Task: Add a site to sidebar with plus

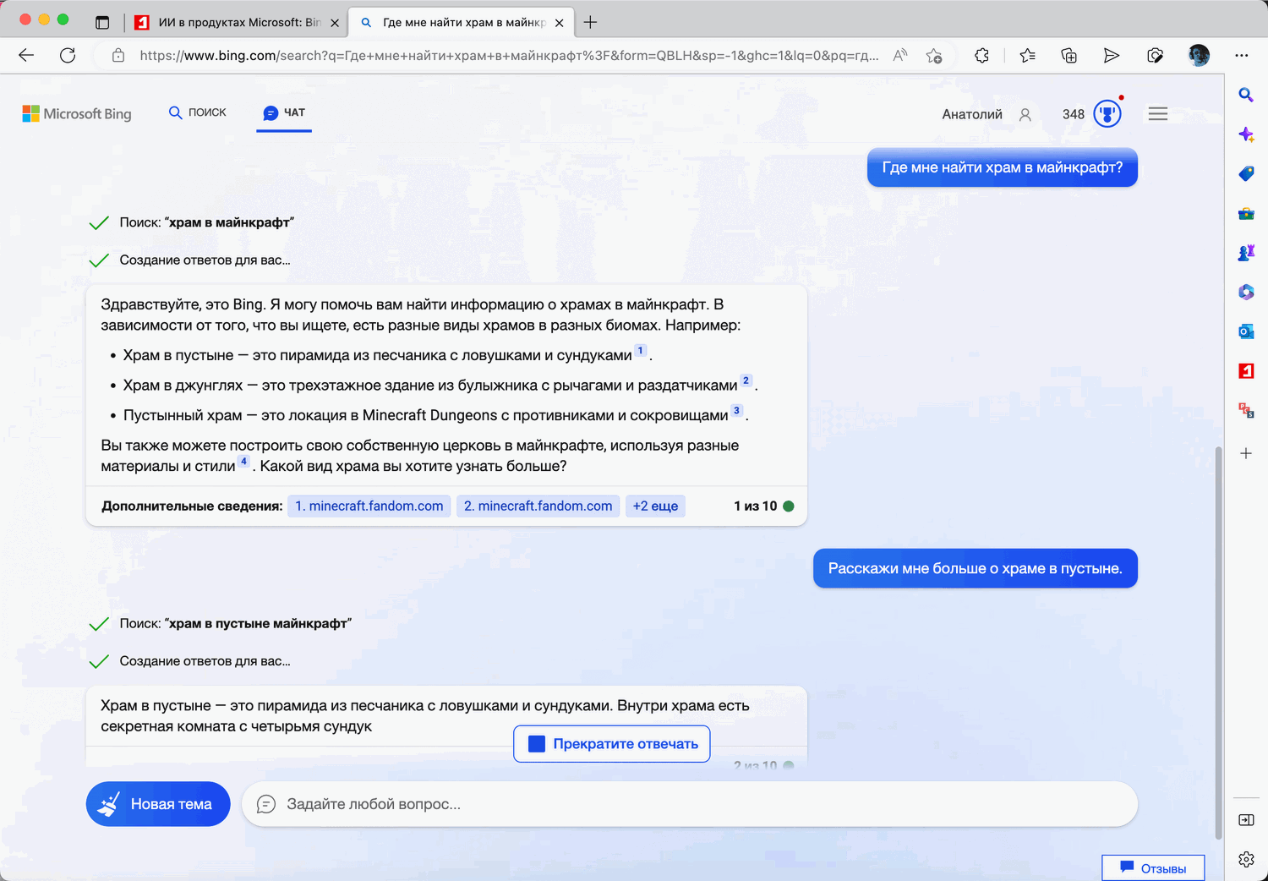Action: [1246, 453]
